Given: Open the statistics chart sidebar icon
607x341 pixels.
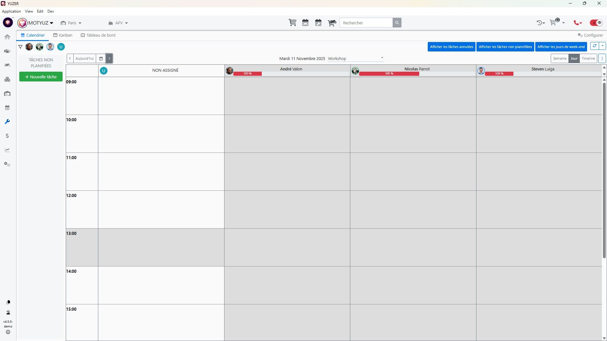Looking at the screenshot, I should tap(7, 150).
